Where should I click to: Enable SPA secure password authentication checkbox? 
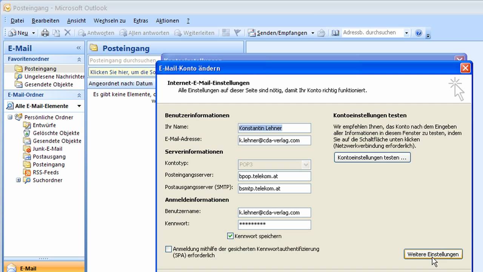[x=168, y=249]
